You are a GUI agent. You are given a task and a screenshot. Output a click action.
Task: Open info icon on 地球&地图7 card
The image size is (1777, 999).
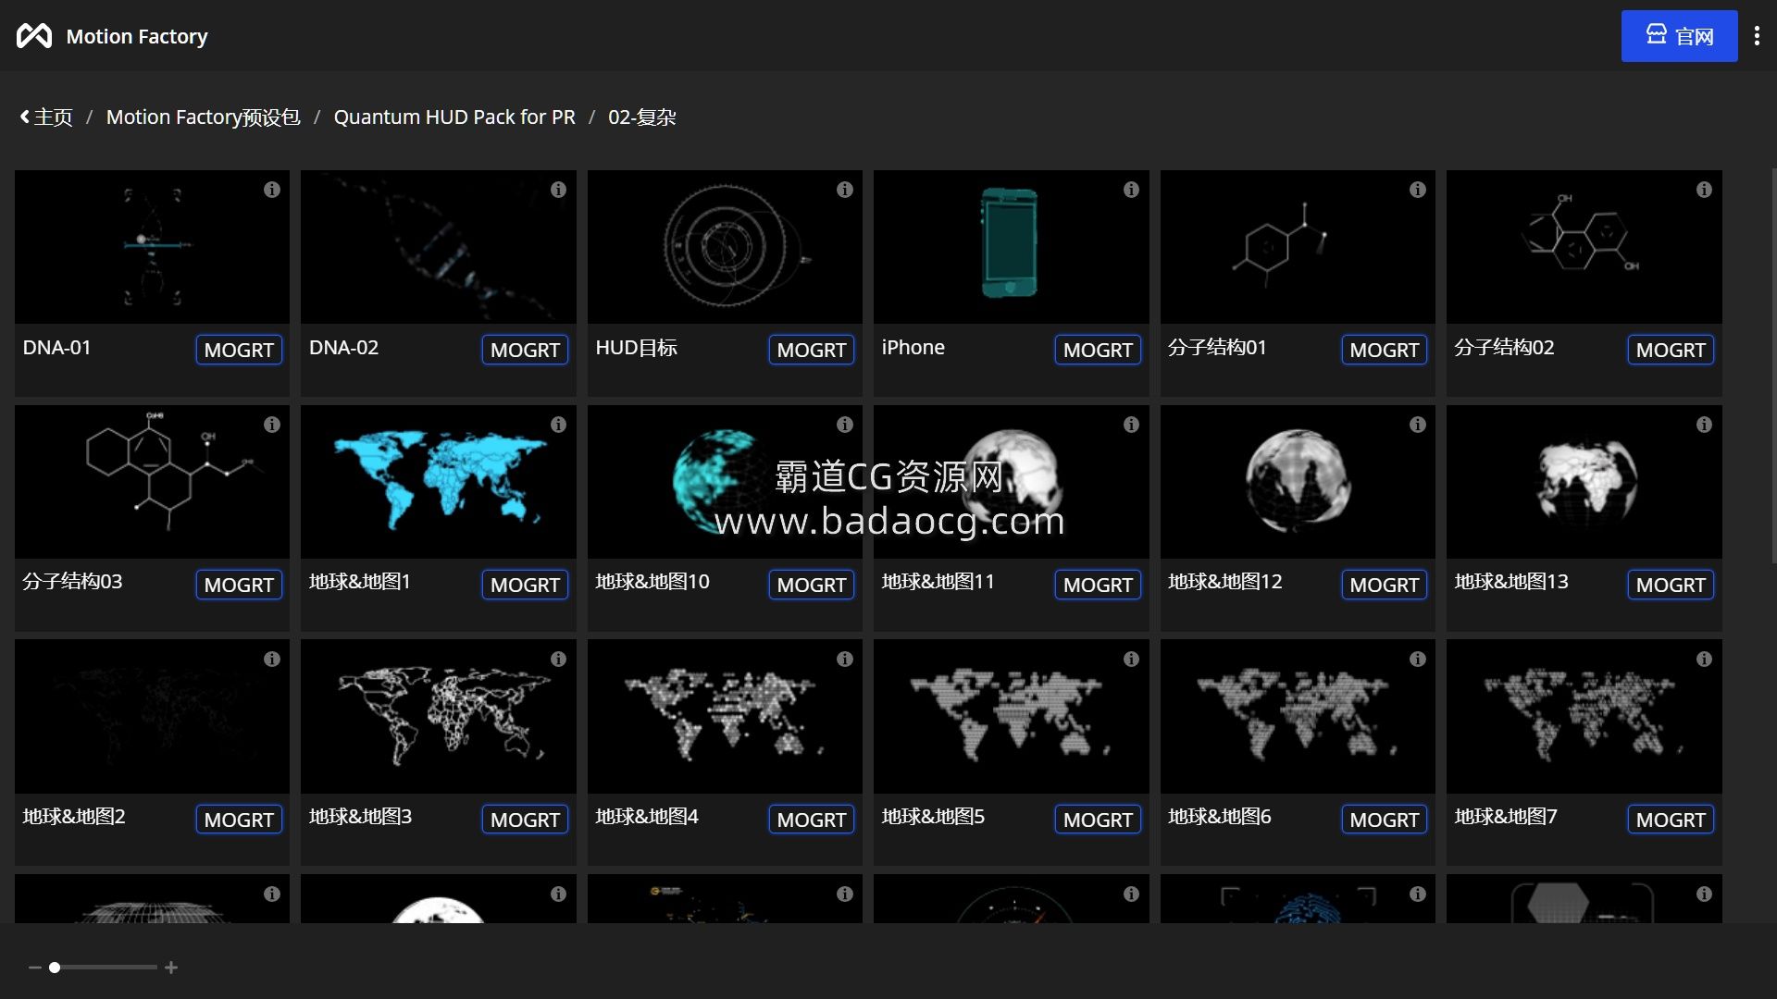click(x=1704, y=660)
